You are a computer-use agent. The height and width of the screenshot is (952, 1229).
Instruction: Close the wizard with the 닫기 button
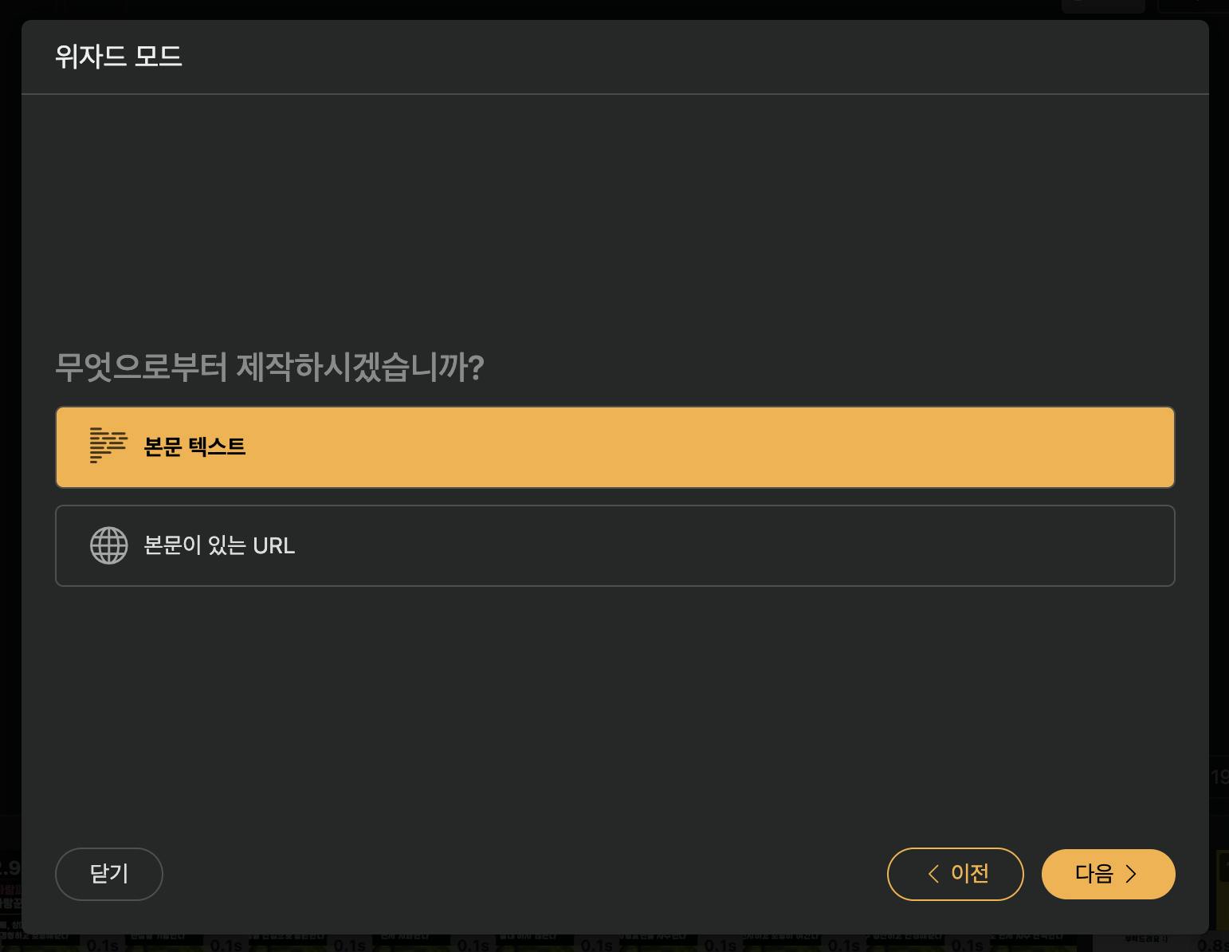pos(109,874)
